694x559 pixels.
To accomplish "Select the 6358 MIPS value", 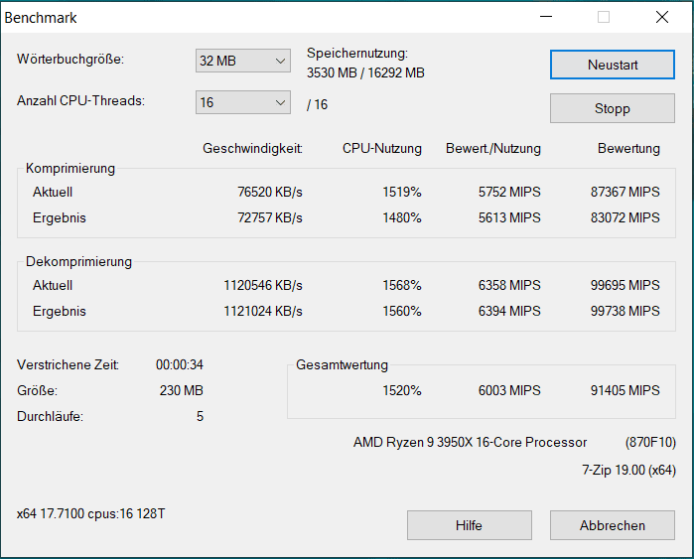I will (509, 285).
